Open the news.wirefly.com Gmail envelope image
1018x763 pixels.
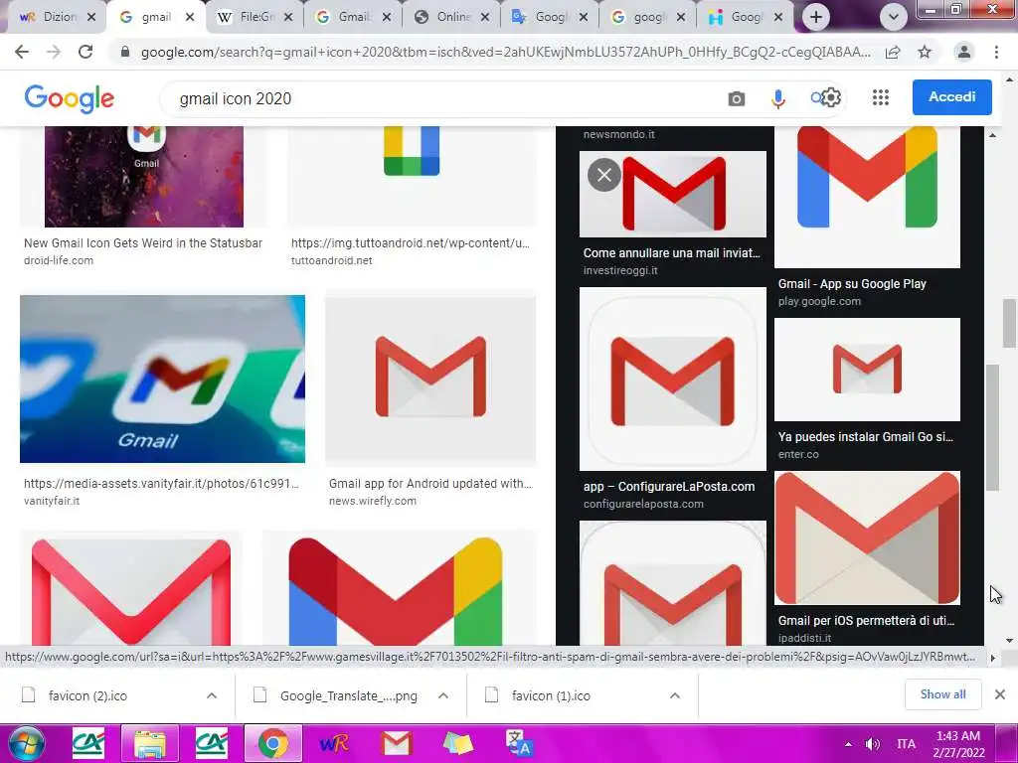pyautogui.click(x=430, y=379)
